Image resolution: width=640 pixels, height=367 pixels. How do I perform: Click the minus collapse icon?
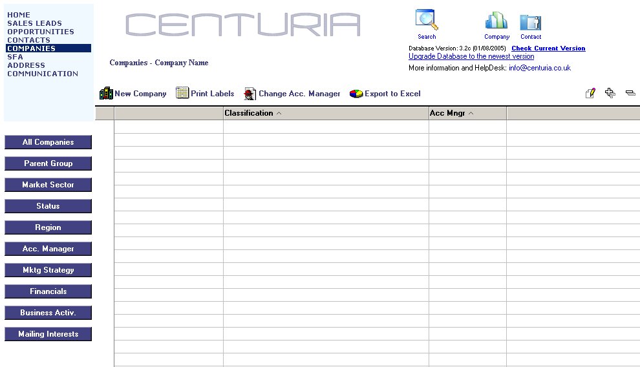click(630, 93)
